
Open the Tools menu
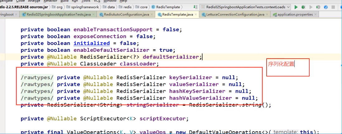click(x=86, y=1)
